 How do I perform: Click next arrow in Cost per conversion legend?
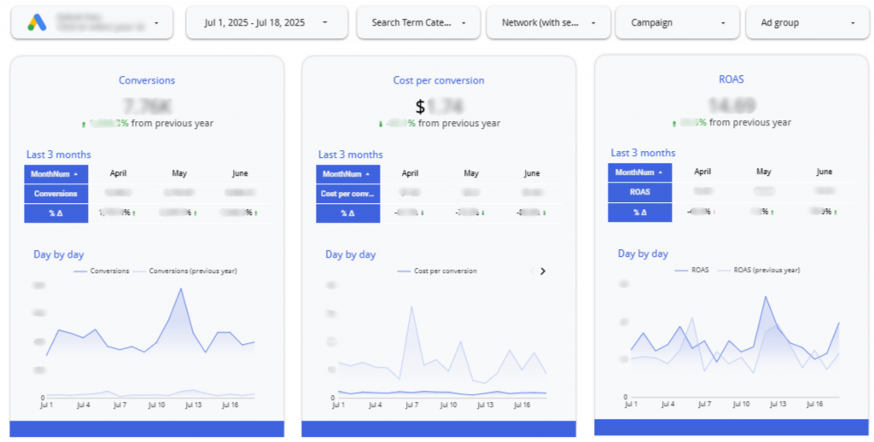pos(542,271)
